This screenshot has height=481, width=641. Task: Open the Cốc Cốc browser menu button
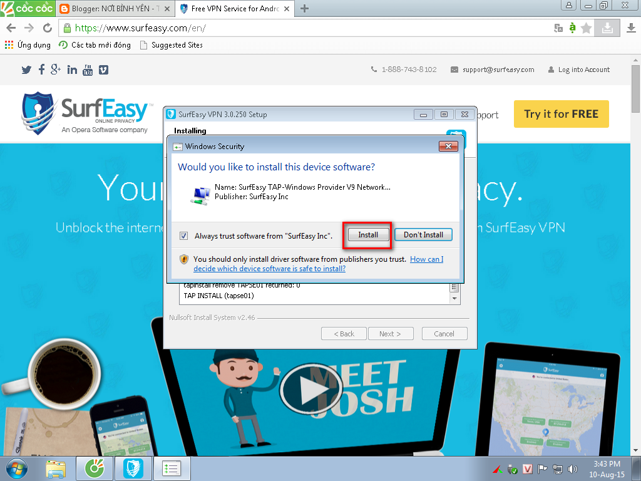pos(28,8)
